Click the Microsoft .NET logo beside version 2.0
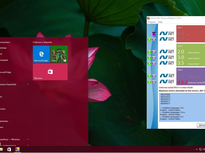The image size is (205, 153). [x=167, y=52]
